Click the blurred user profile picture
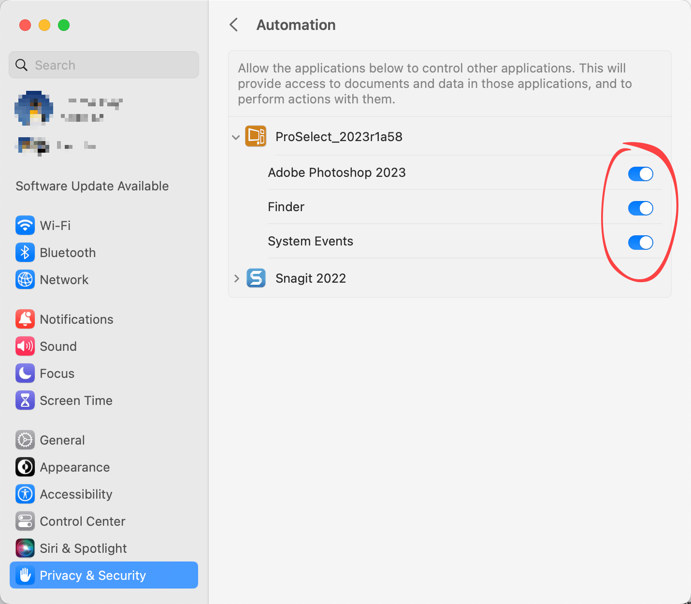Screen dimensions: 691x604 33,108
